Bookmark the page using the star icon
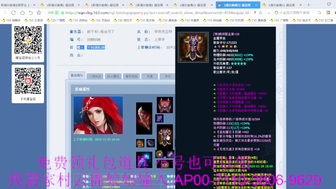The image size is (336, 189). point(38,12)
